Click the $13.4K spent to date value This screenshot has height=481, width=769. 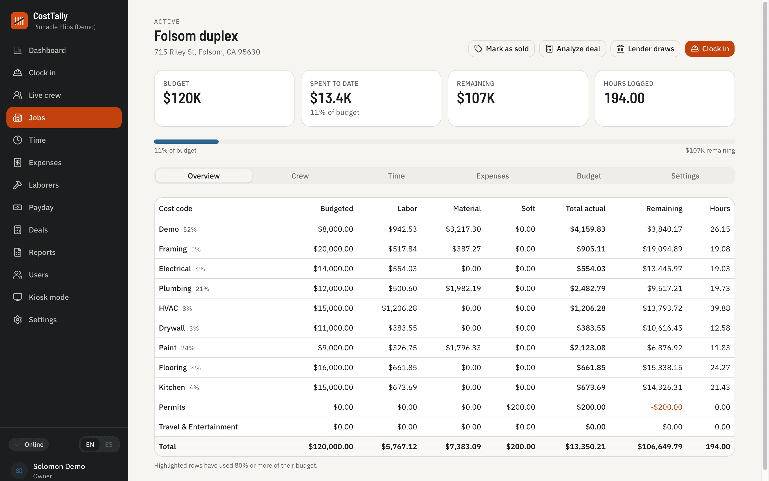coord(331,98)
